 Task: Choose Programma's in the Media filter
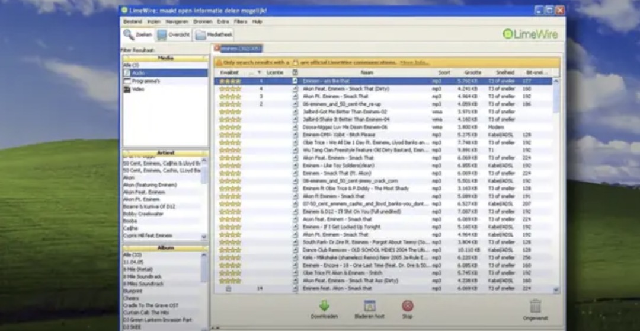coord(145,81)
